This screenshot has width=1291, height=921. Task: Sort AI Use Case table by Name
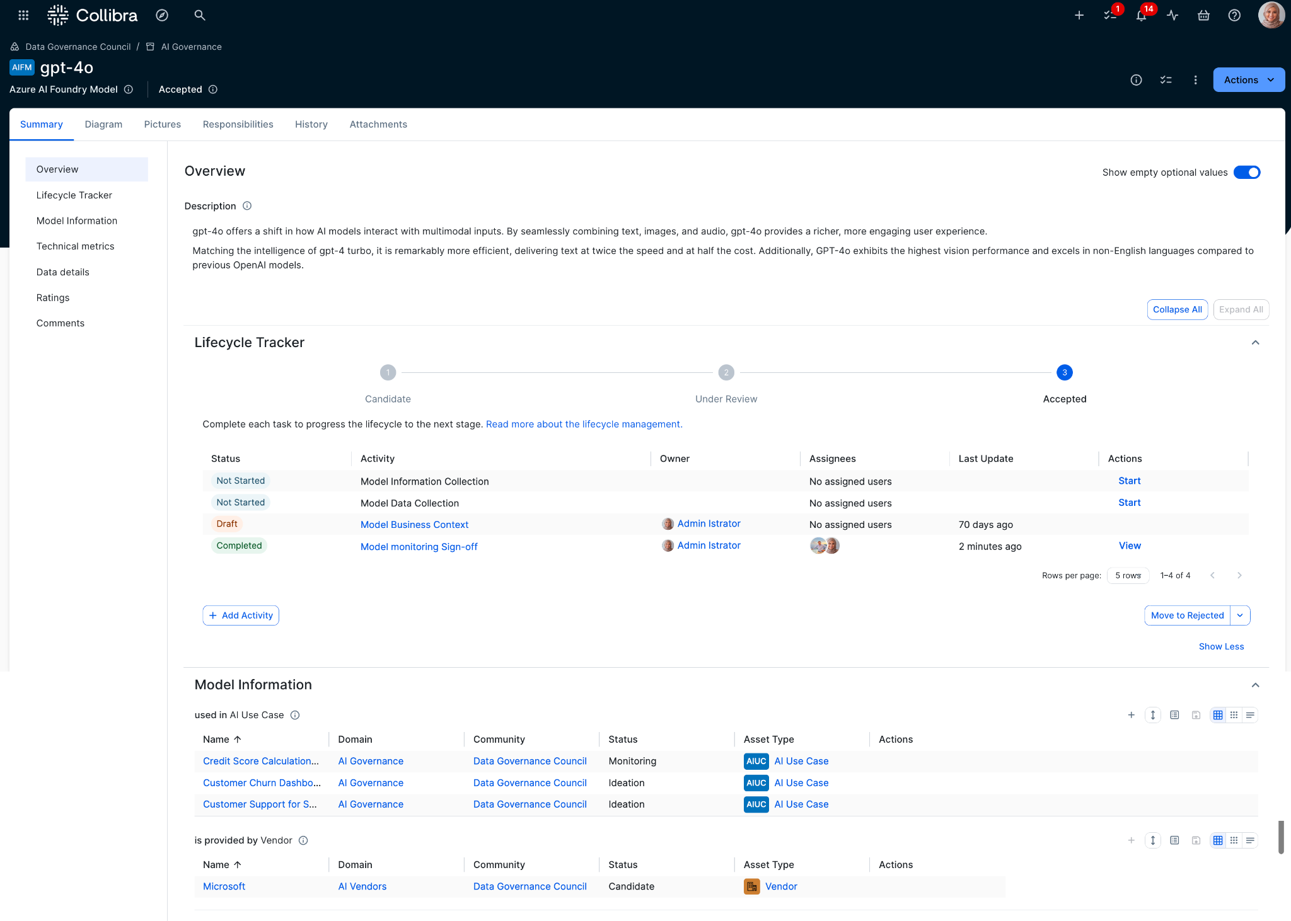(223, 740)
